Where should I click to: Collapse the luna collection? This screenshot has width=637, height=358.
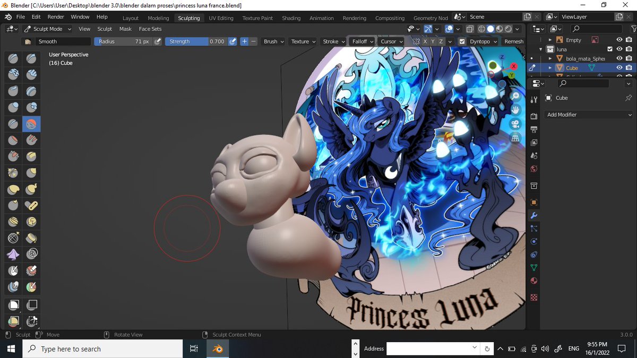[x=541, y=49]
